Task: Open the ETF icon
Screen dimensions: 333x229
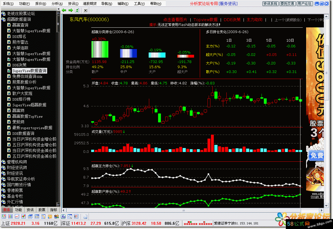Action: coord(76,216)
